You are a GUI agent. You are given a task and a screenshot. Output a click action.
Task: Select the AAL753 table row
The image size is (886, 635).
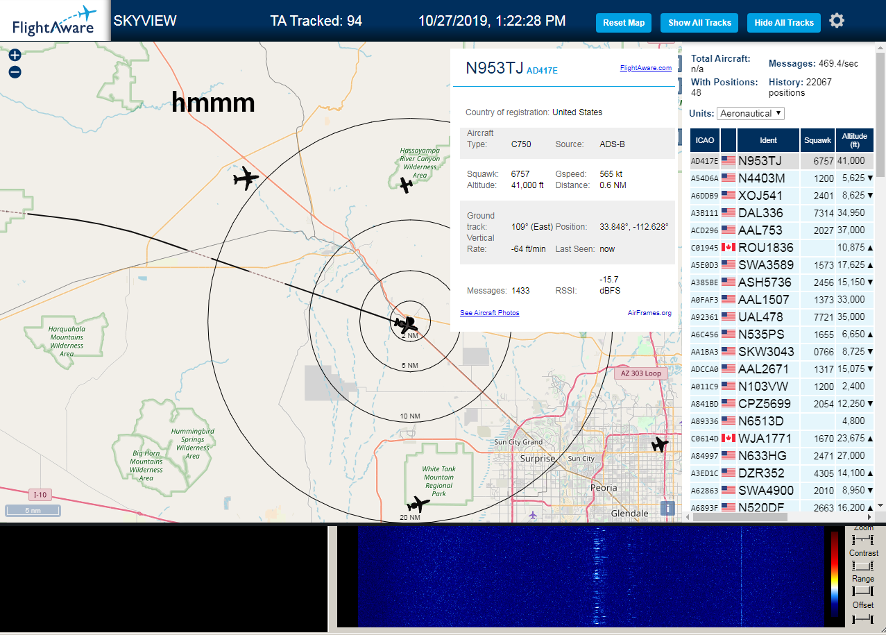(x=781, y=230)
